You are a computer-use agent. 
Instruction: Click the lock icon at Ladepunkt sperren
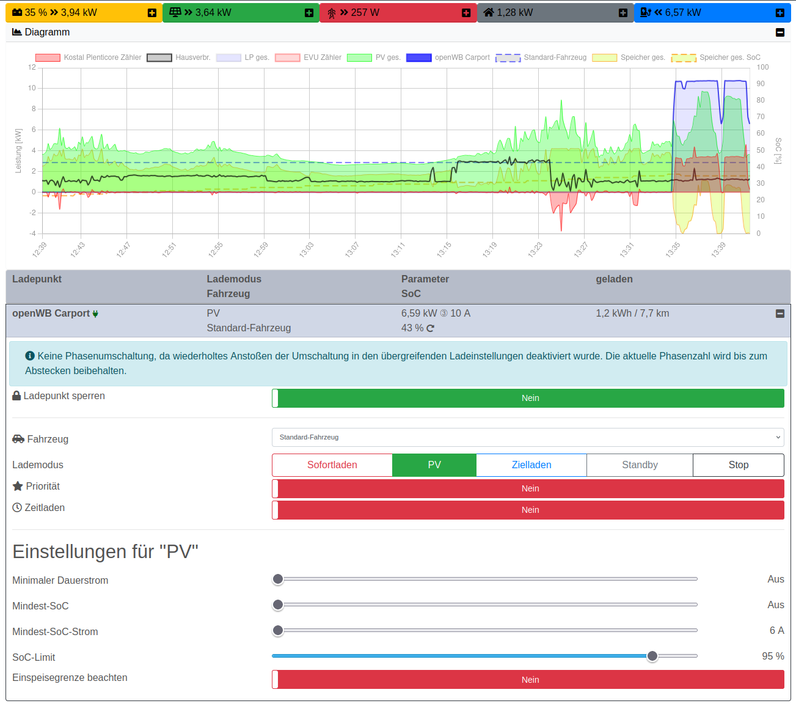click(16, 395)
